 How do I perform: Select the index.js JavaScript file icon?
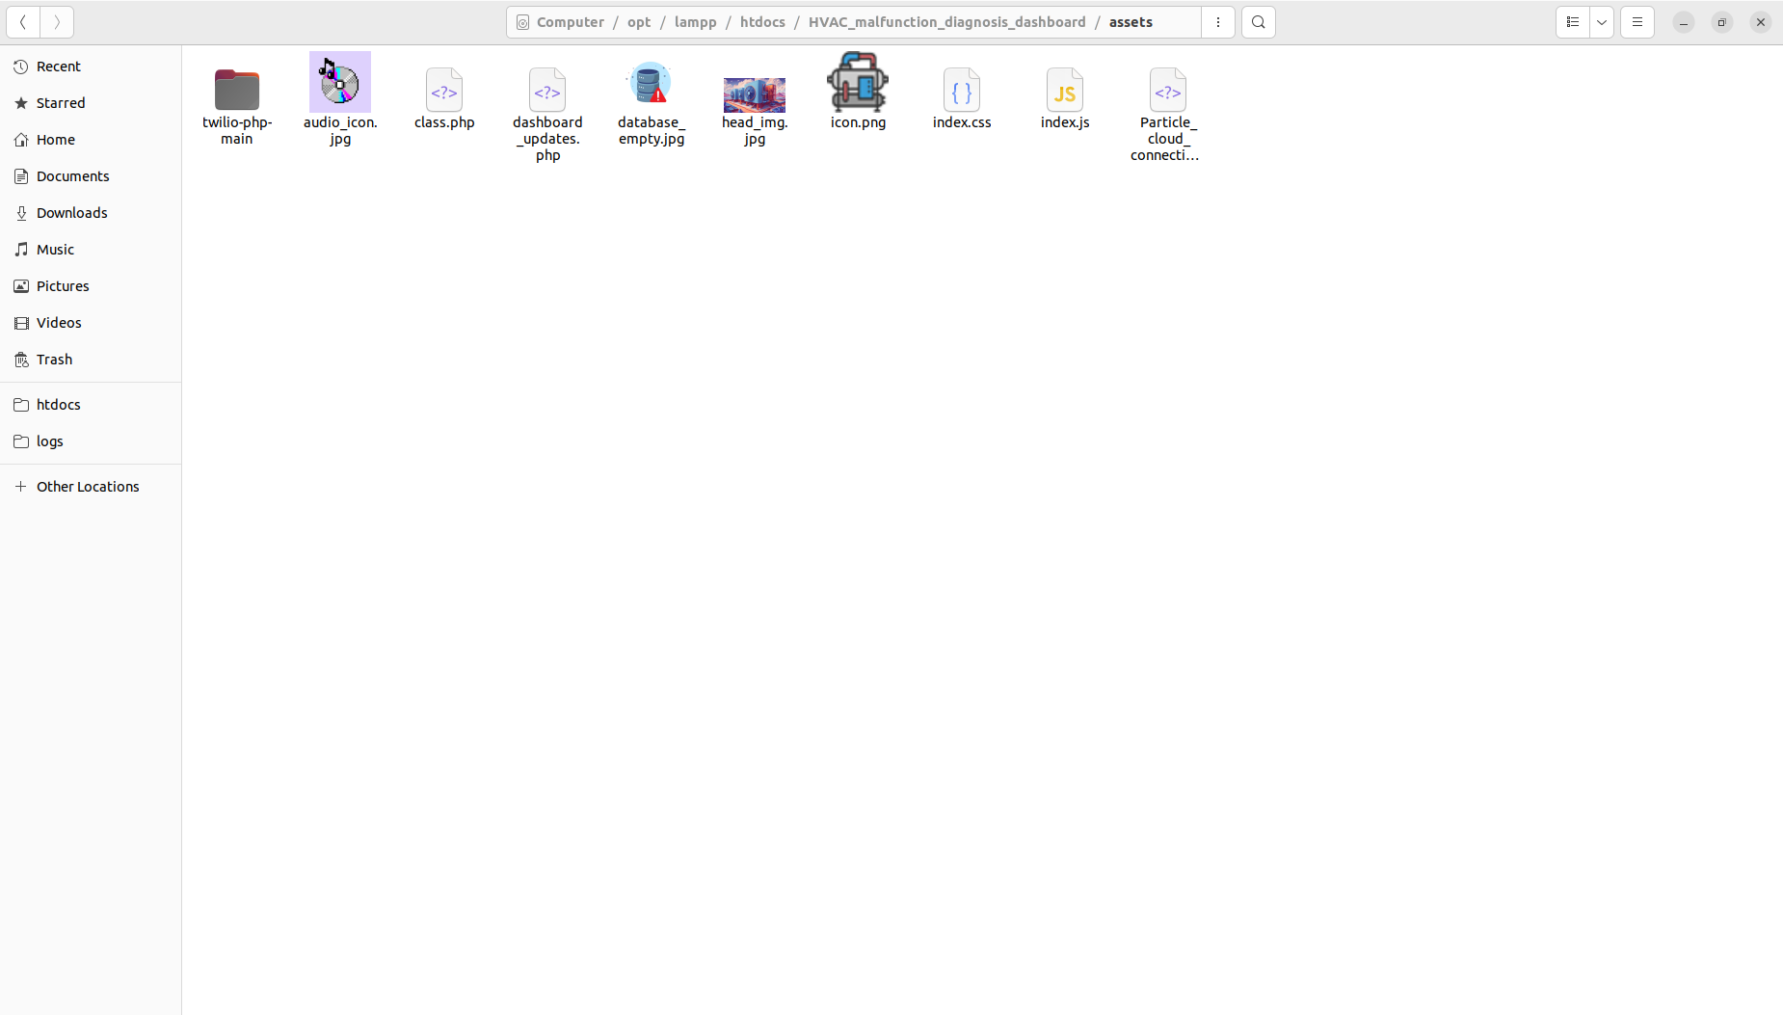coord(1065,91)
